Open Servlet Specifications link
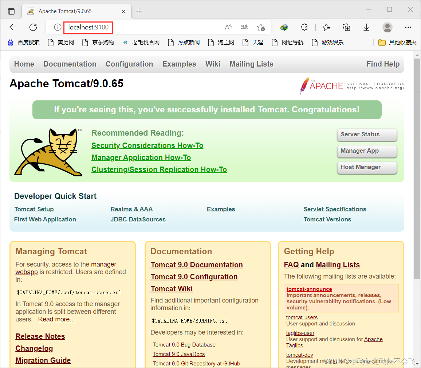This screenshot has height=368, width=421. point(335,209)
